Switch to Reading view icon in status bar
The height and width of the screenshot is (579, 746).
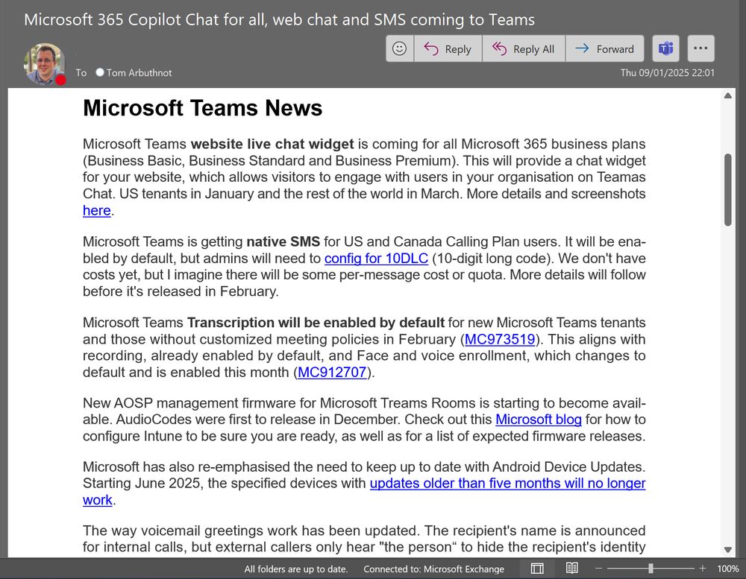(572, 568)
